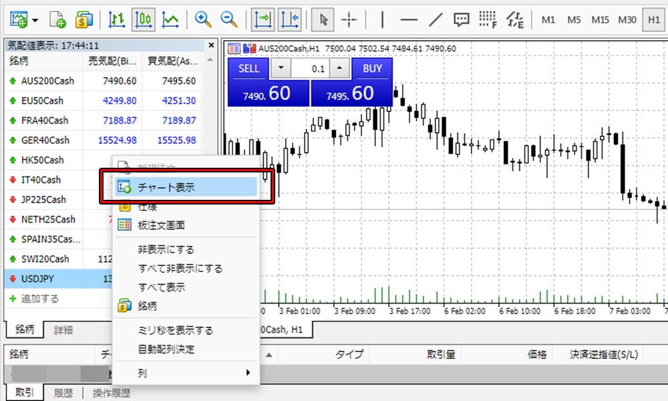The image size is (668, 401).
Task: Open the new chart dropdown arrow
Action: (35, 19)
